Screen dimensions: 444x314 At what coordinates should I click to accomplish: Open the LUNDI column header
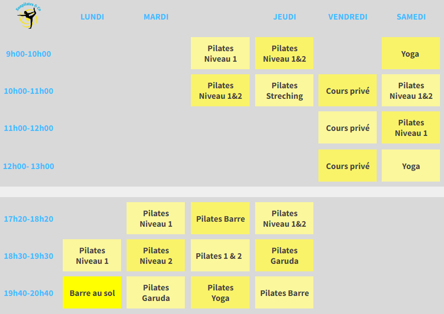[92, 17]
